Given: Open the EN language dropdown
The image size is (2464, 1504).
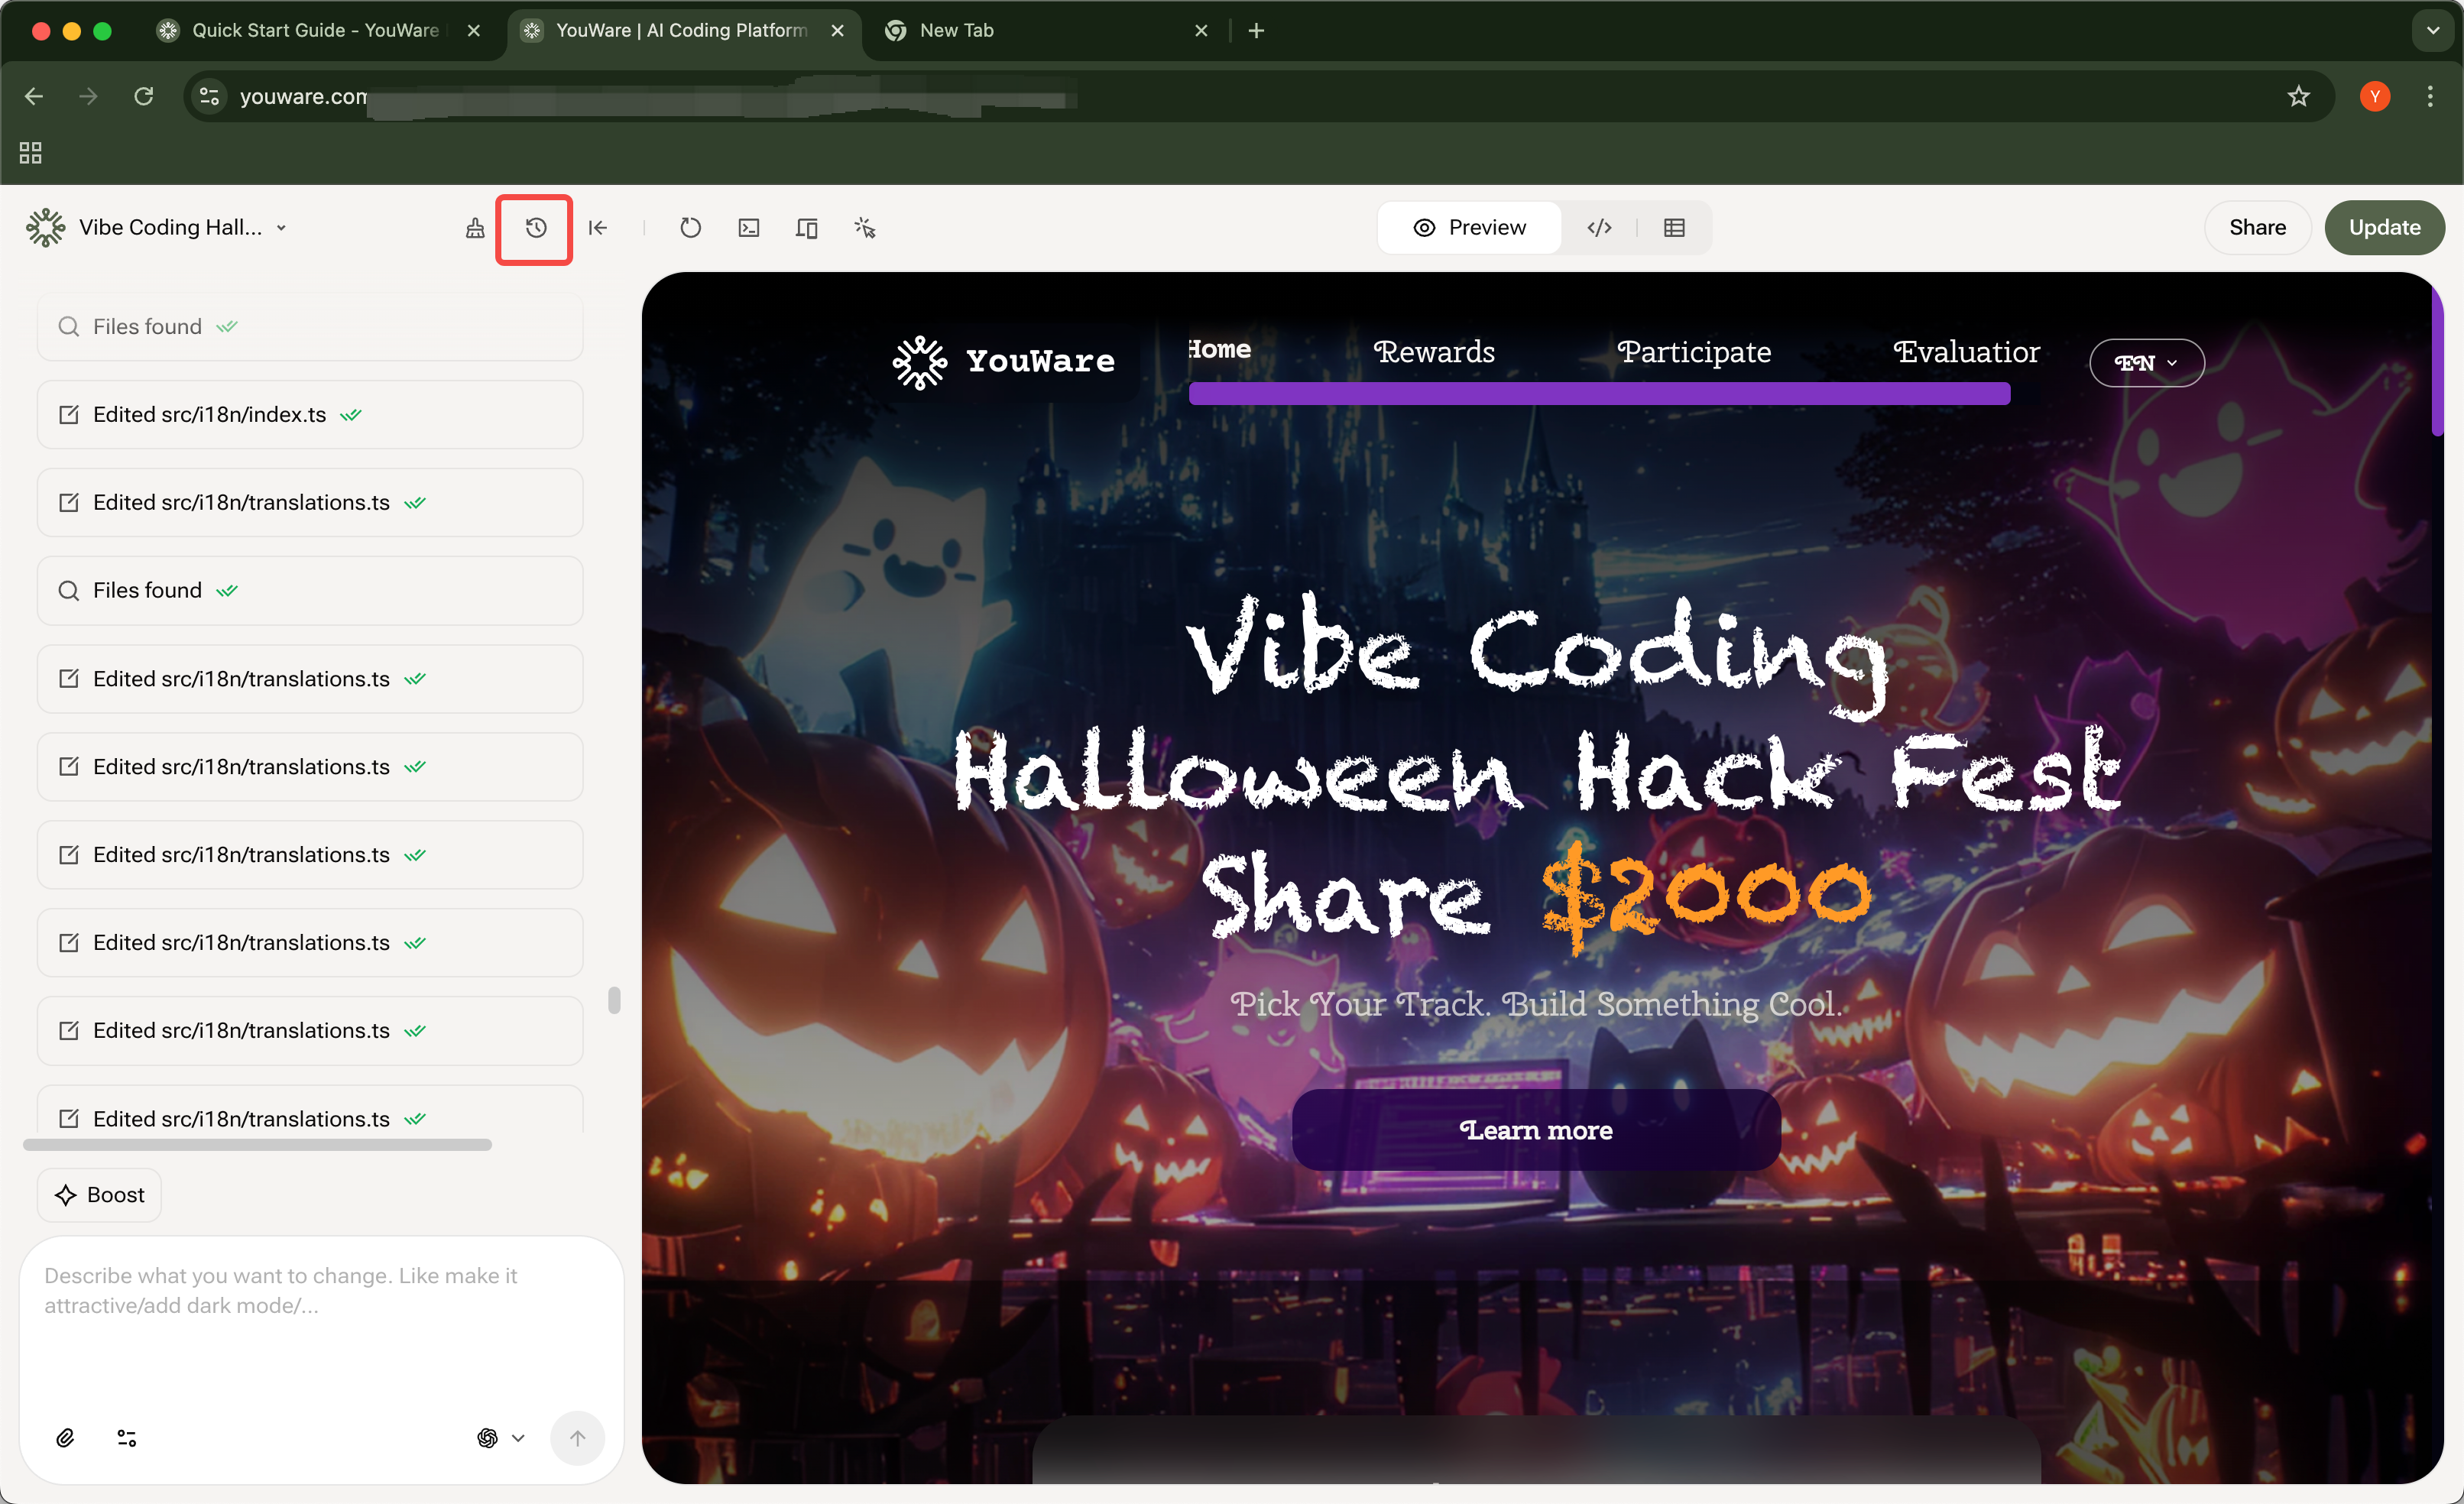Looking at the screenshot, I should pyautogui.click(x=2146, y=363).
